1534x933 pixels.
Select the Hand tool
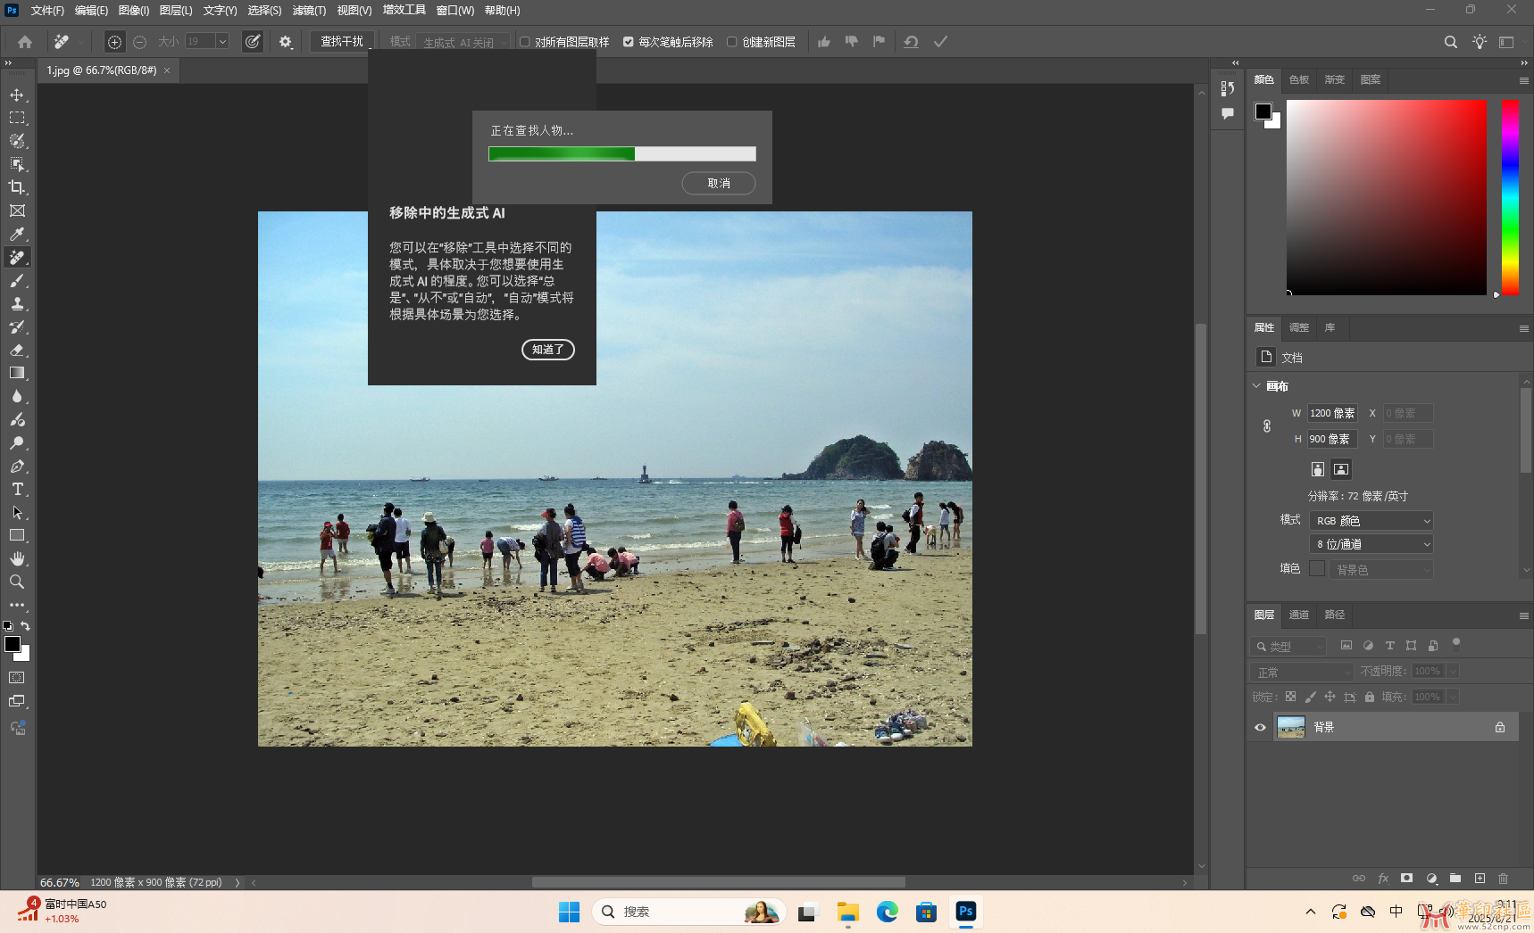pos(17,558)
